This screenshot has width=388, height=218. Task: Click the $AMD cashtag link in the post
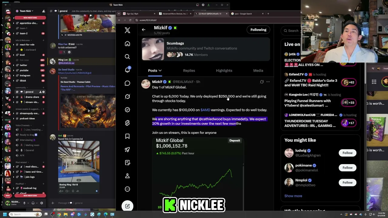tap(205, 110)
